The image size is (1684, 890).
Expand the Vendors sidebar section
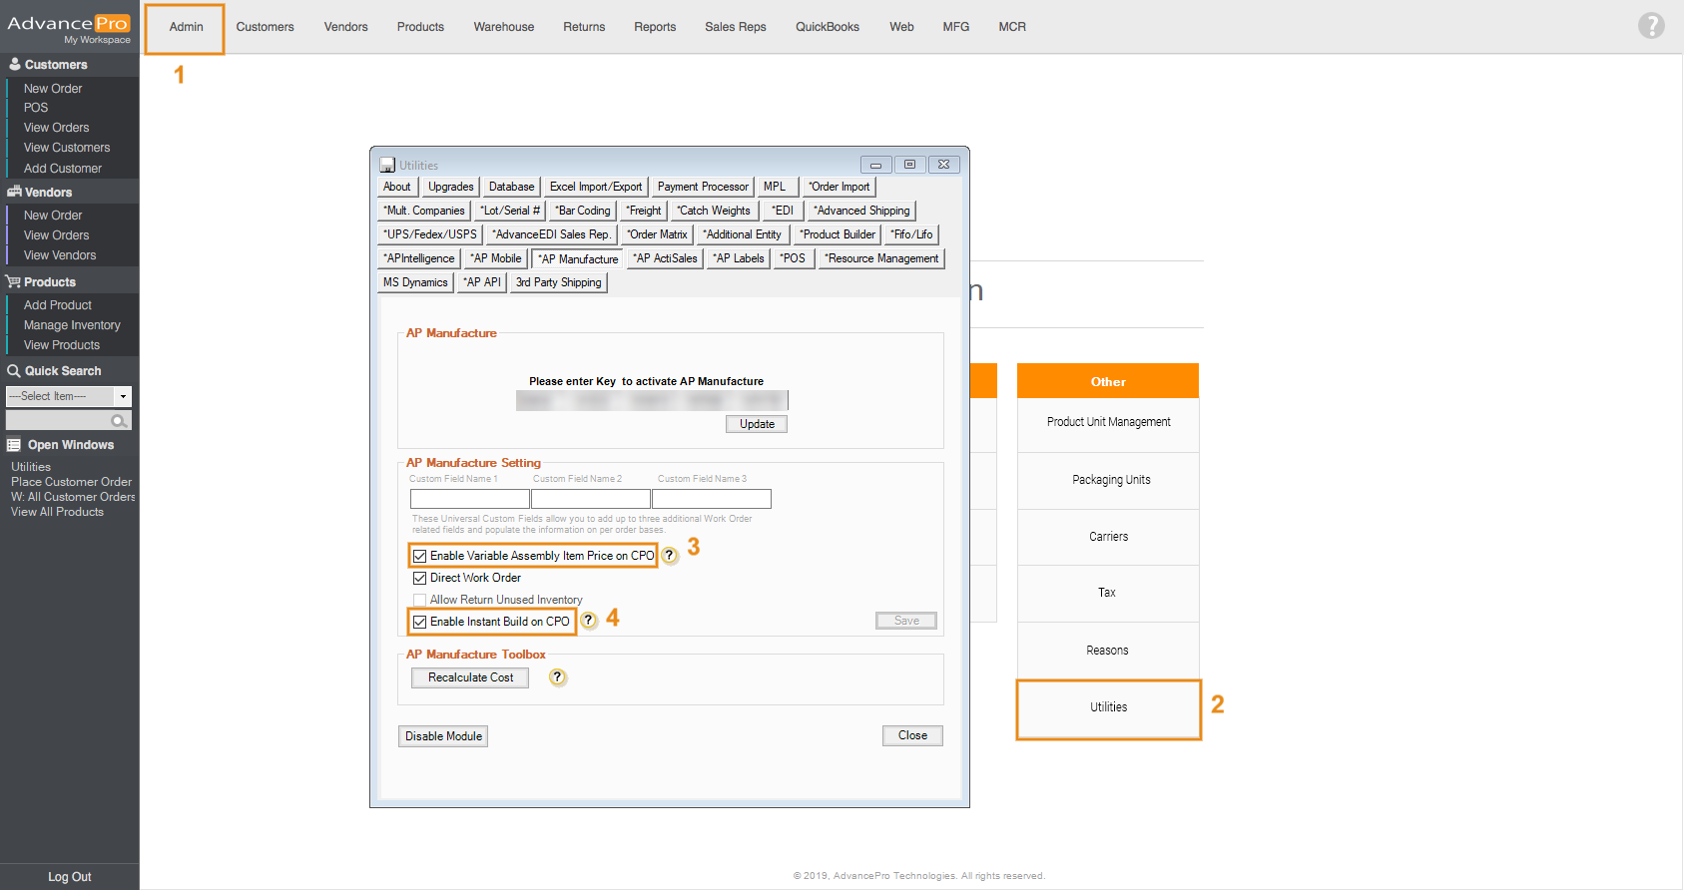[x=48, y=193]
